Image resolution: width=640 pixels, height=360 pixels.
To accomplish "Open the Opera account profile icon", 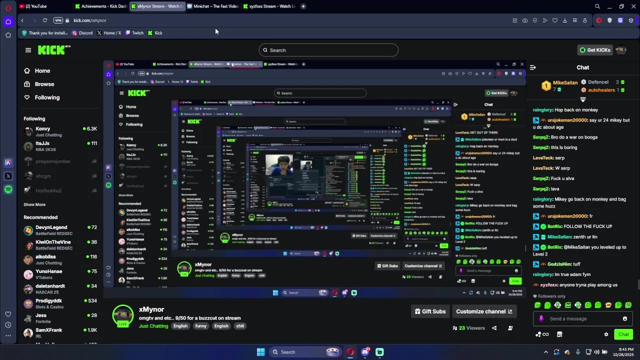I will pos(584,20).
